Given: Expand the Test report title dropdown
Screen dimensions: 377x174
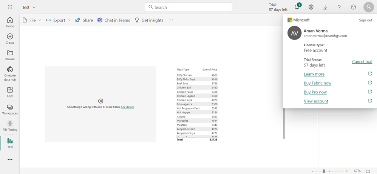Looking at the screenshot, I should tap(34, 8).
